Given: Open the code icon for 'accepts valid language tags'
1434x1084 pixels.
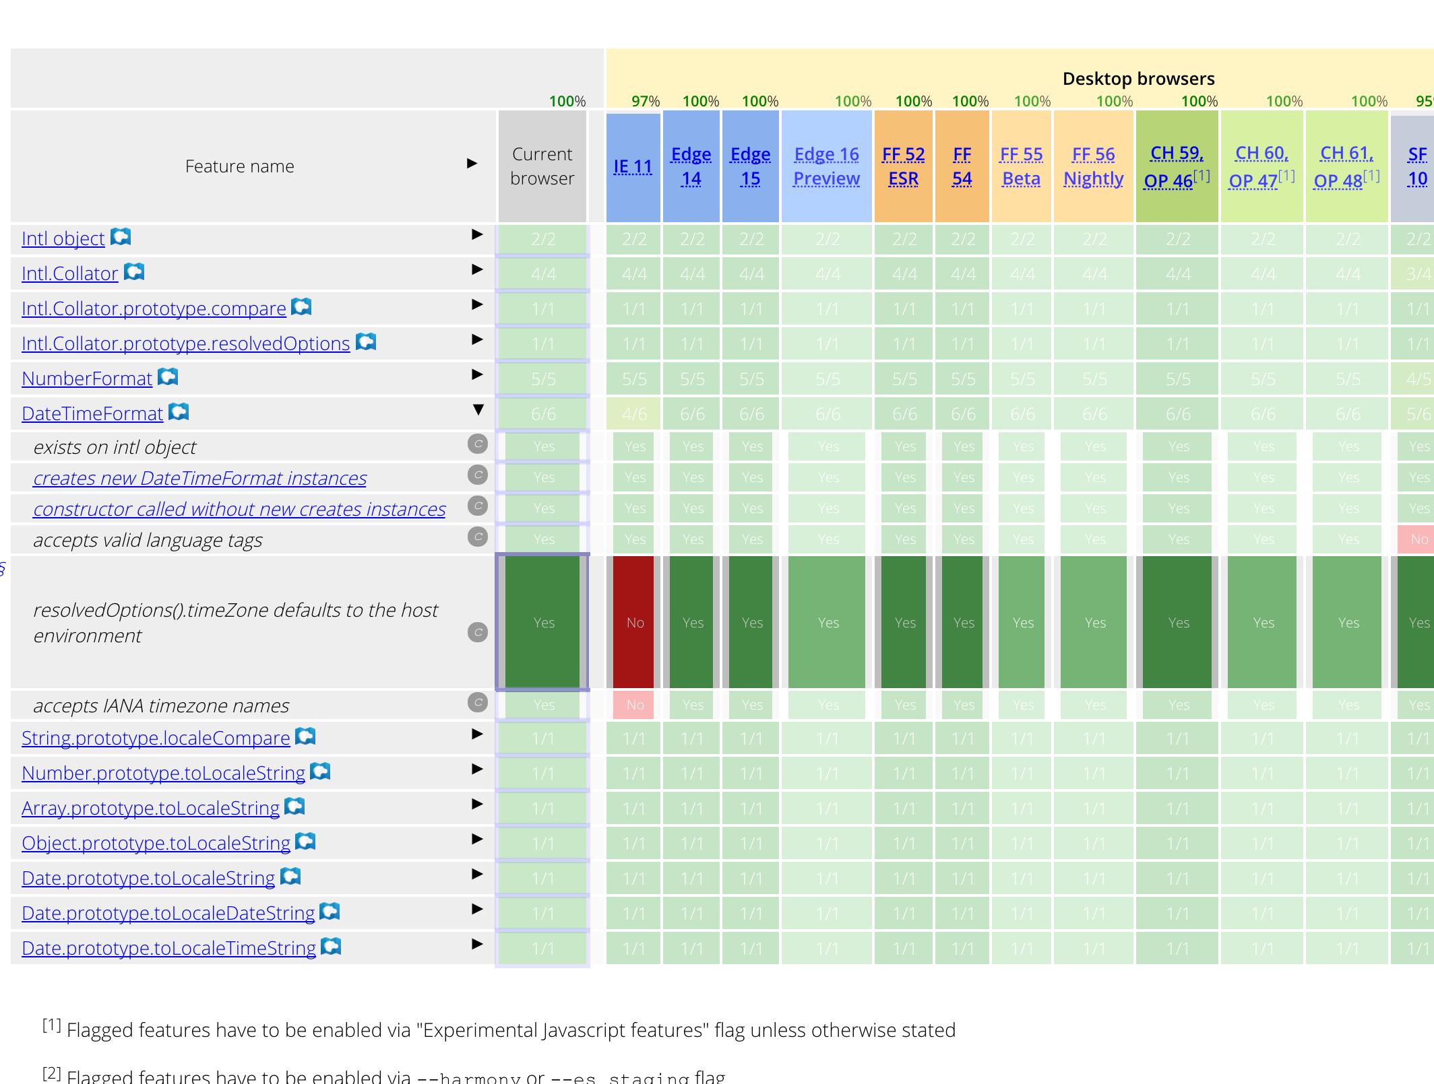Looking at the screenshot, I should coord(477,537).
